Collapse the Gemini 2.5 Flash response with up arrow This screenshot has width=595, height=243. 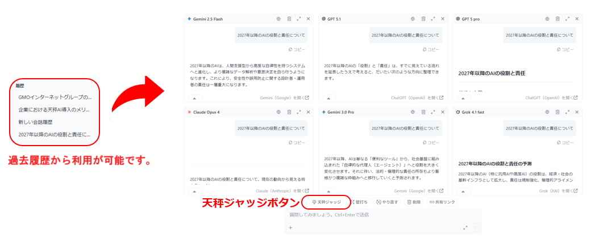point(195,98)
